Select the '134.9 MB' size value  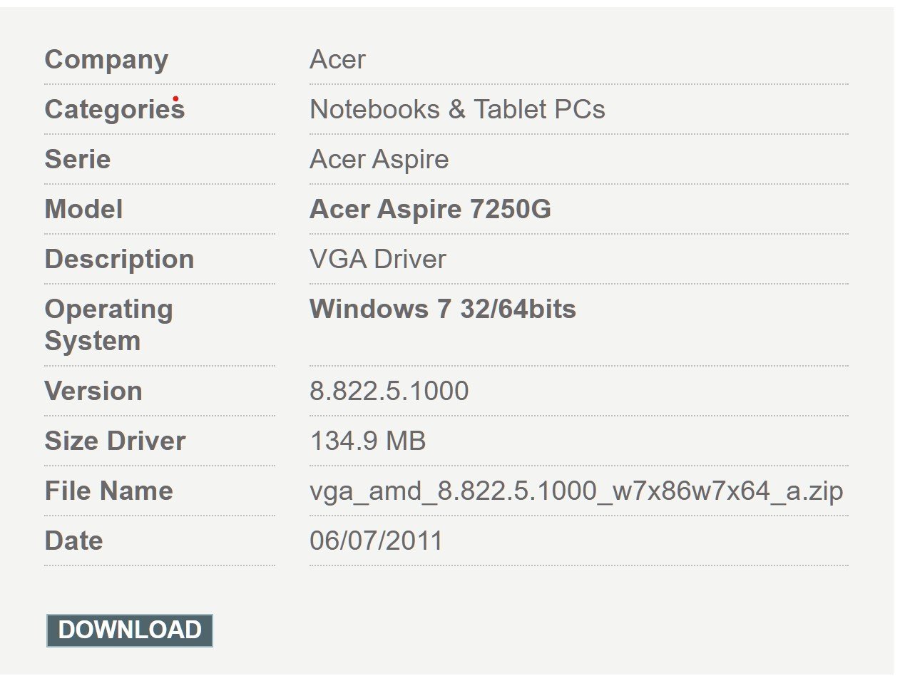coord(368,441)
